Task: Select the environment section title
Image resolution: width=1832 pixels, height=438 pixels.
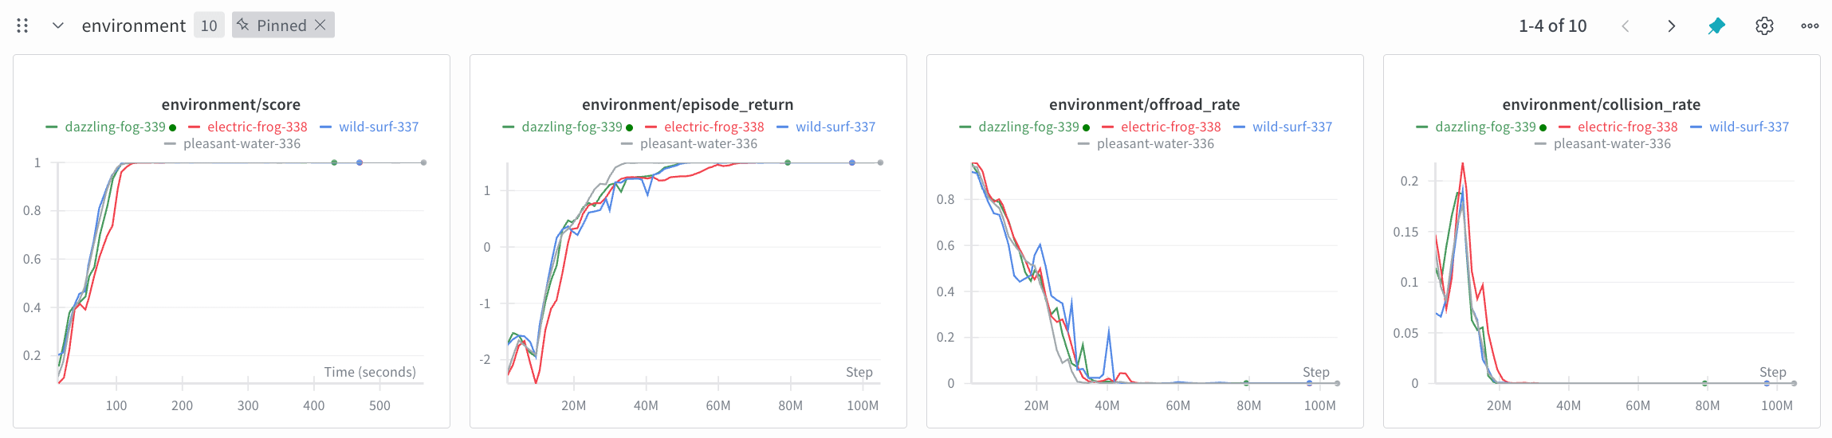Action: (133, 25)
